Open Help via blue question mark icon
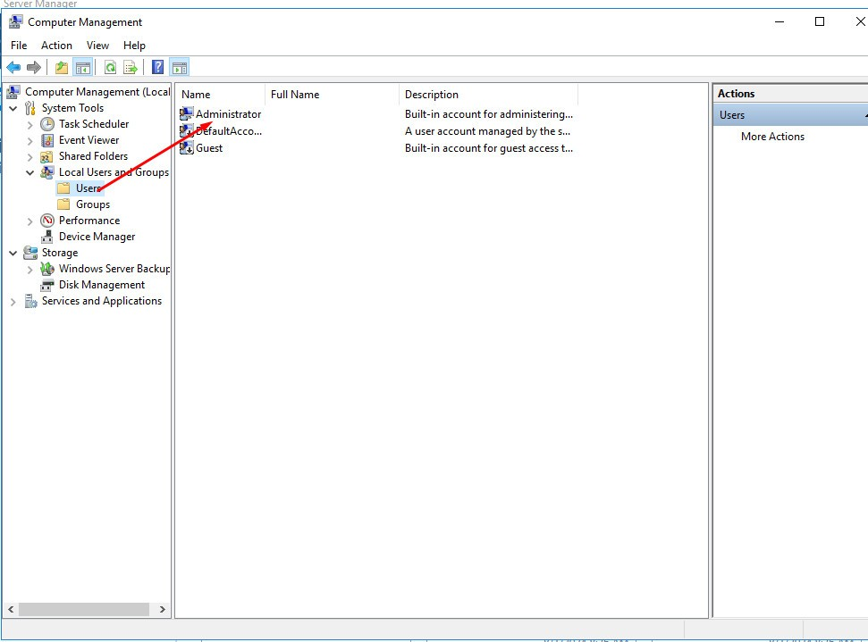Viewport: 868px width, 642px height. pos(157,68)
